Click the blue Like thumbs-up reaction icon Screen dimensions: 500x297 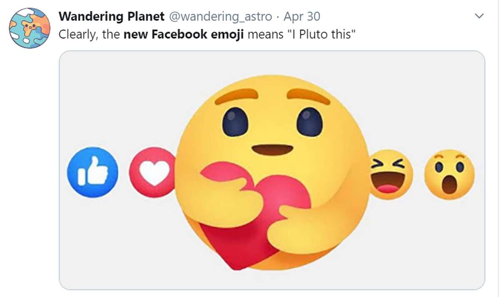pos(93,173)
